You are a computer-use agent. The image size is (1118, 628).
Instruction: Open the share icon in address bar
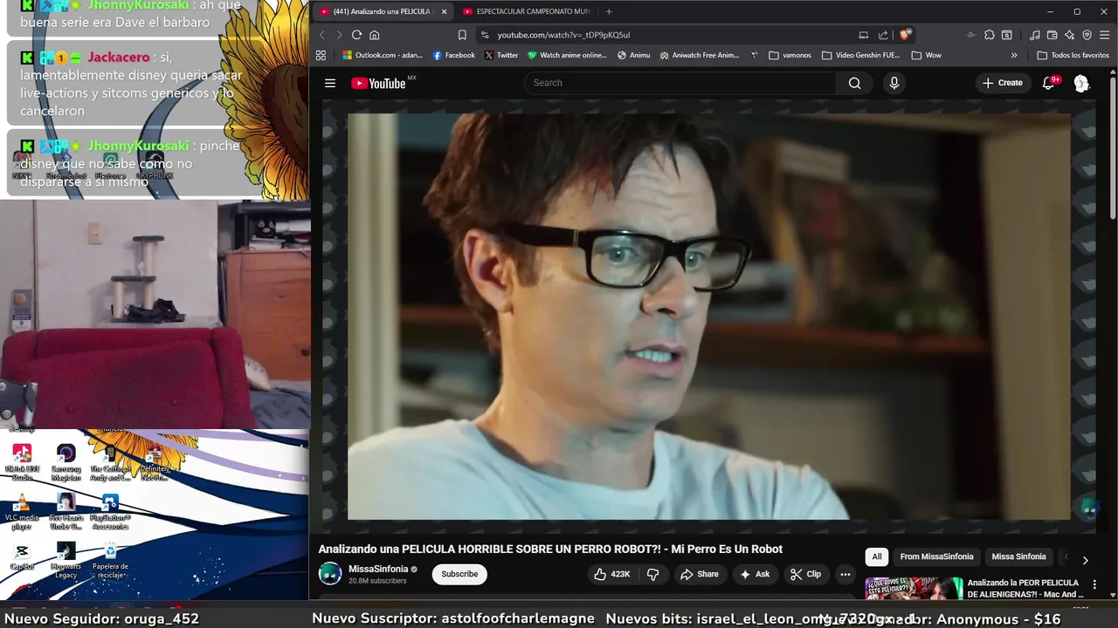pos(883,35)
